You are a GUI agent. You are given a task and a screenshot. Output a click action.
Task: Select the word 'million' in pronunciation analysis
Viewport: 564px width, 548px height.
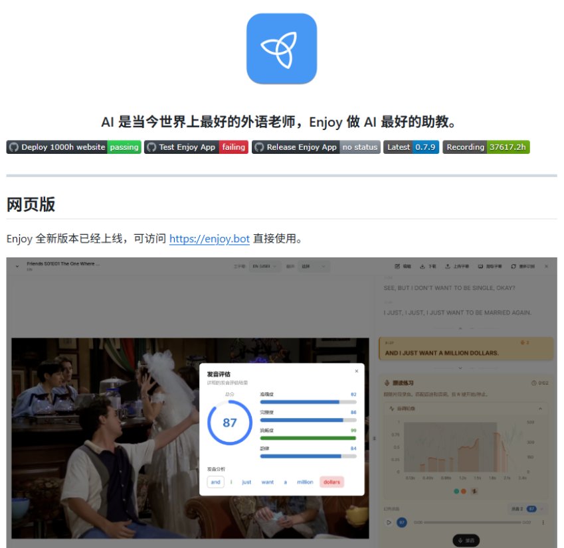click(305, 482)
